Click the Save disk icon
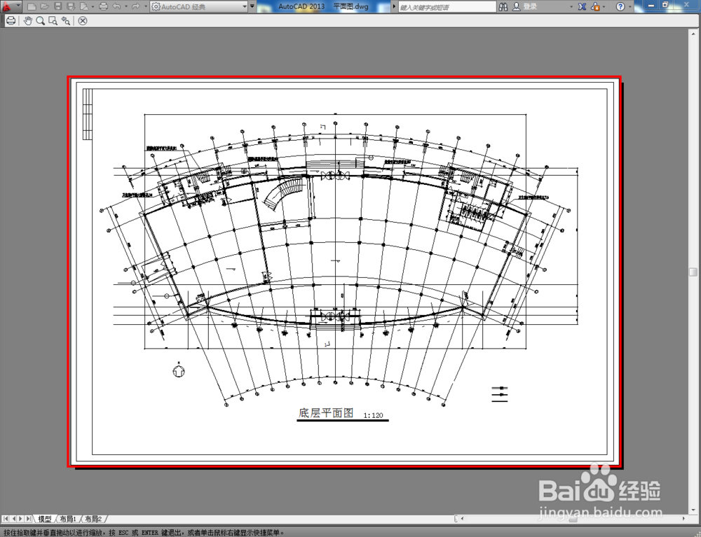 tap(58, 7)
